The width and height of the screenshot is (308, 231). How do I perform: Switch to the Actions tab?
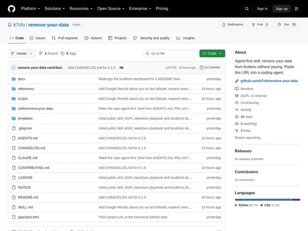(93, 38)
